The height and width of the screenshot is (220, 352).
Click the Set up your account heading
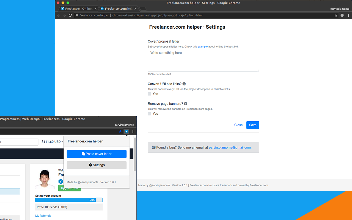click(48, 196)
